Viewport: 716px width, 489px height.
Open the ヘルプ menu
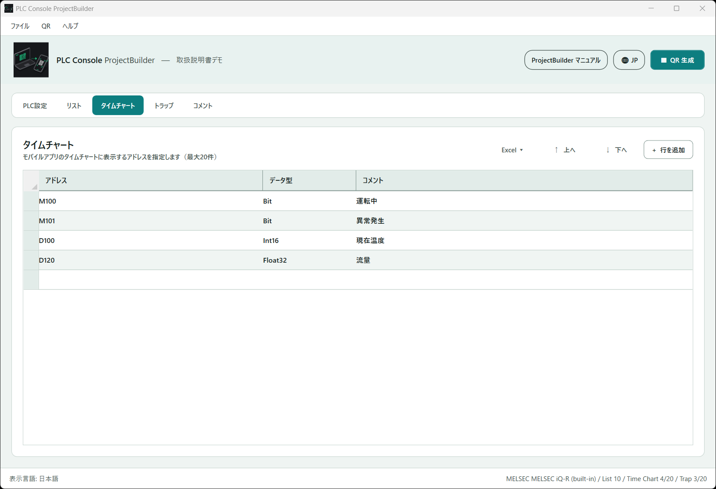tap(70, 26)
